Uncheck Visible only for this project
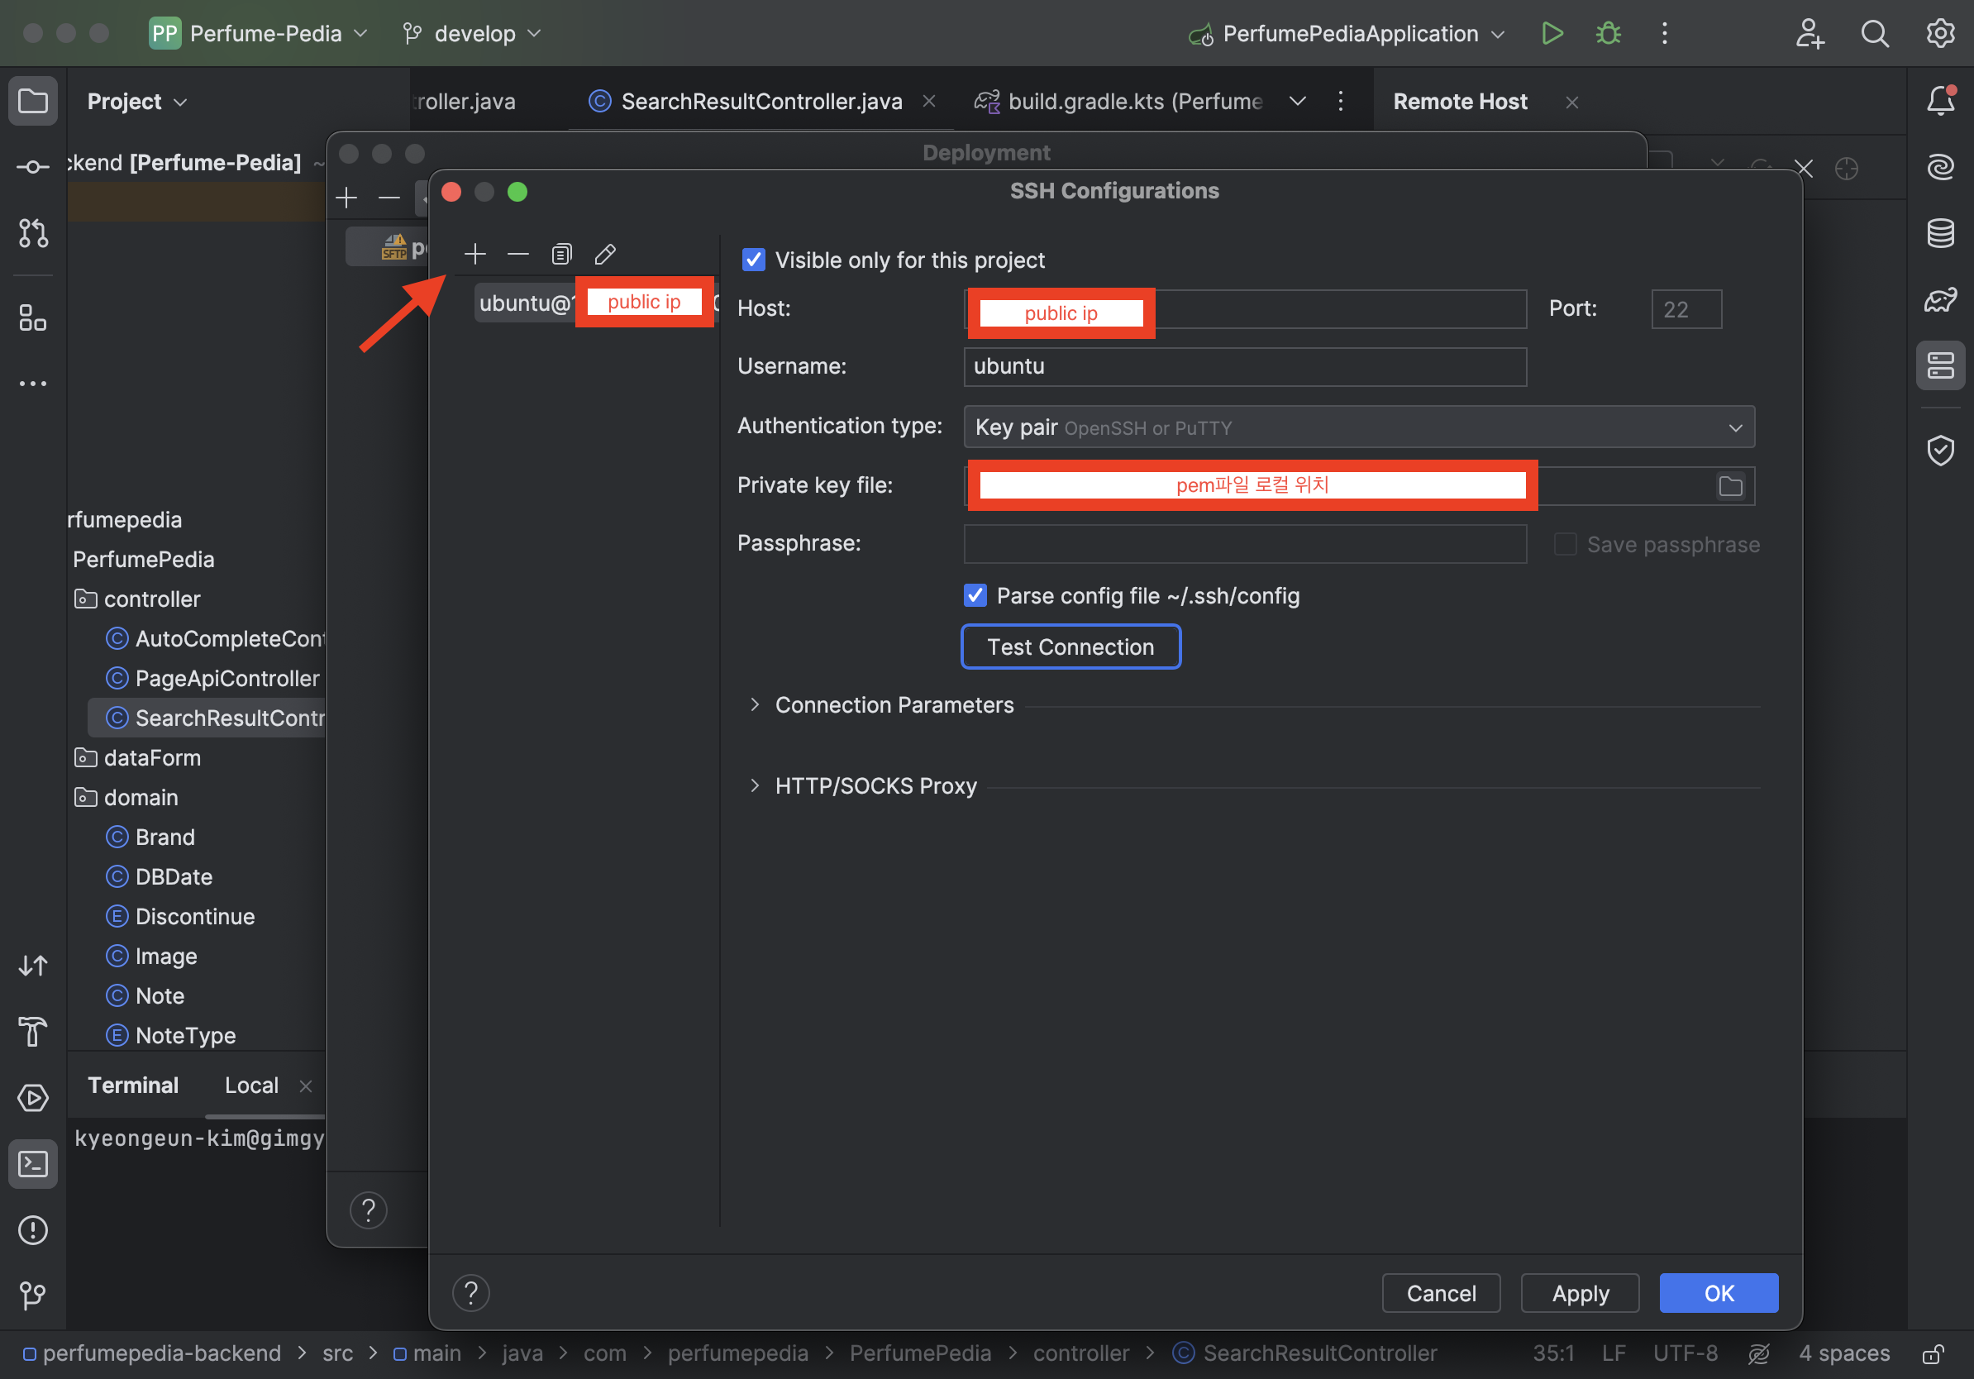The width and height of the screenshot is (1974, 1379). [x=753, y=260]
